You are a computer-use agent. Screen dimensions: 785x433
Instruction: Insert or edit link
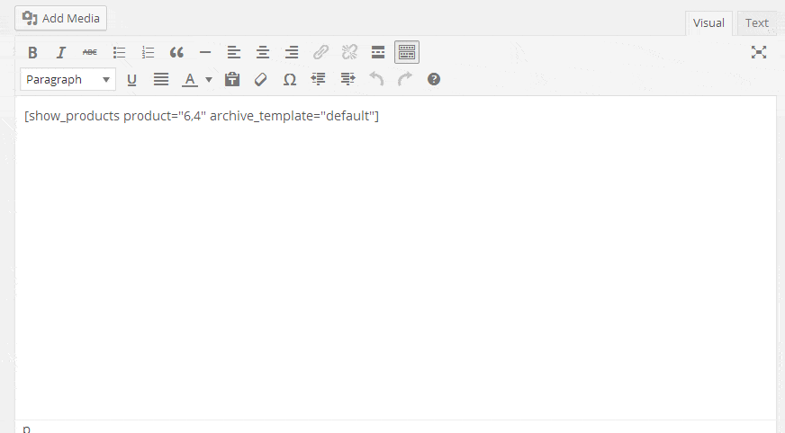pyautogui.click(x=320, y=52)
